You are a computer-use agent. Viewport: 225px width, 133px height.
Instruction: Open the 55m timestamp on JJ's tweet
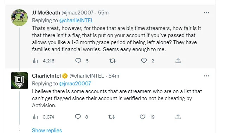[103, 13]
